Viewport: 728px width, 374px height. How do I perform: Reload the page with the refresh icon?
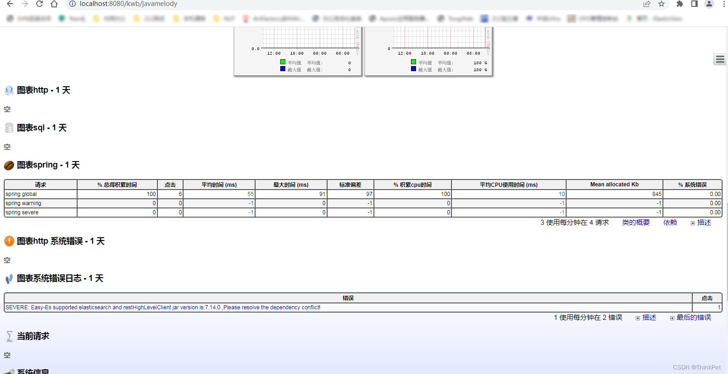tap(39, 4)
